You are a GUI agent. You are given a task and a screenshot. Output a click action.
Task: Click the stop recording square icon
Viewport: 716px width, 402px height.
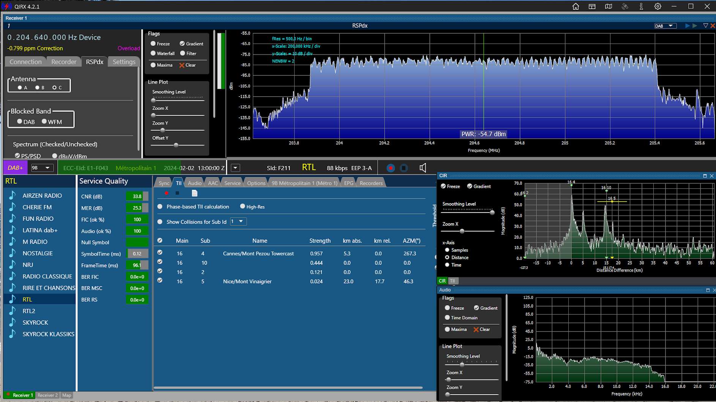404,168
